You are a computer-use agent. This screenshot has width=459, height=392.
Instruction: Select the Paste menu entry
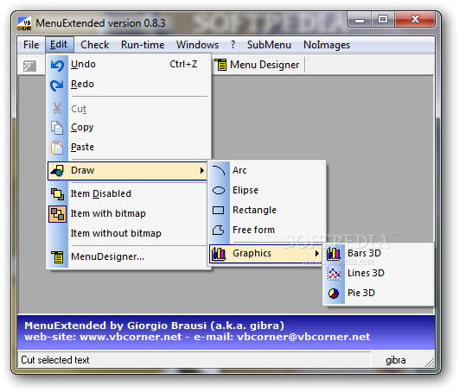point(127,147)
